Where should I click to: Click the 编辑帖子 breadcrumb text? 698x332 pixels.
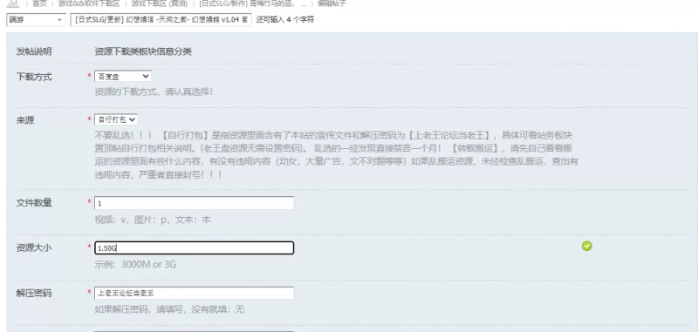[x=332, y=3]
